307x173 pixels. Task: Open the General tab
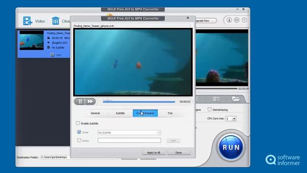click(x=95, y=113)
